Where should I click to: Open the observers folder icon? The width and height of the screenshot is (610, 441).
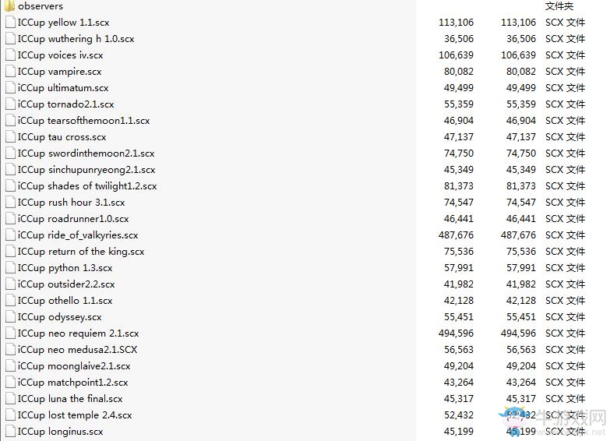pos(9,5)
